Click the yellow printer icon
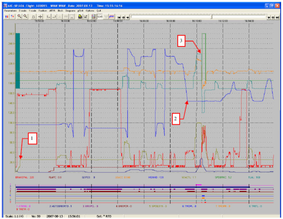 click(x=80, y=17)
